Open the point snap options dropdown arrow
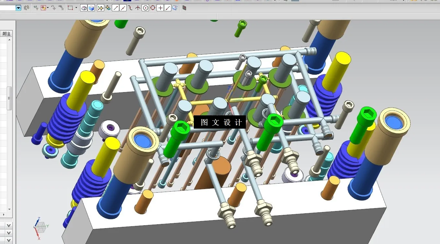Viewport: 440px width, 244px height. click(48, 8)
